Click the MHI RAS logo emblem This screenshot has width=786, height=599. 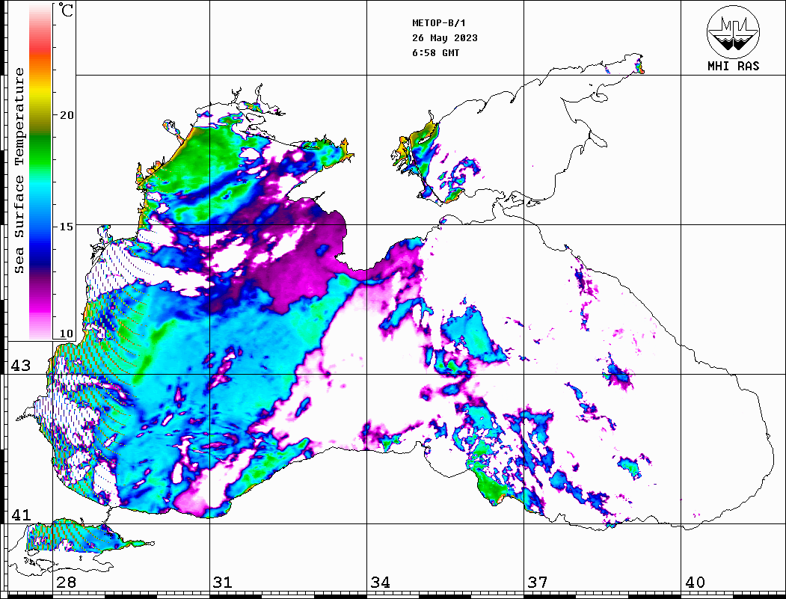pyautogui.click(x=734, y=31)
